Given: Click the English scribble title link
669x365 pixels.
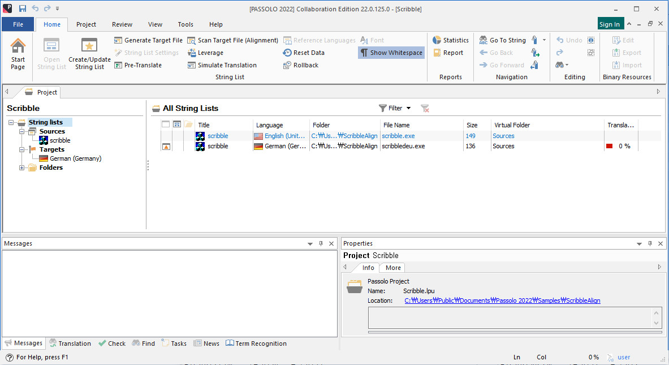Looking at the screenshot, I should pyautogui.click(x=218, y=136).
